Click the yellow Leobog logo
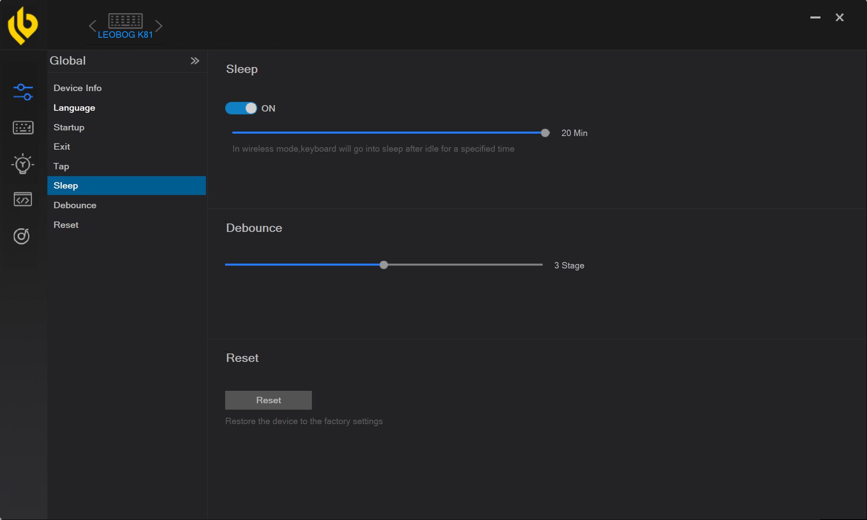The image size is (867, 520). 23,25
